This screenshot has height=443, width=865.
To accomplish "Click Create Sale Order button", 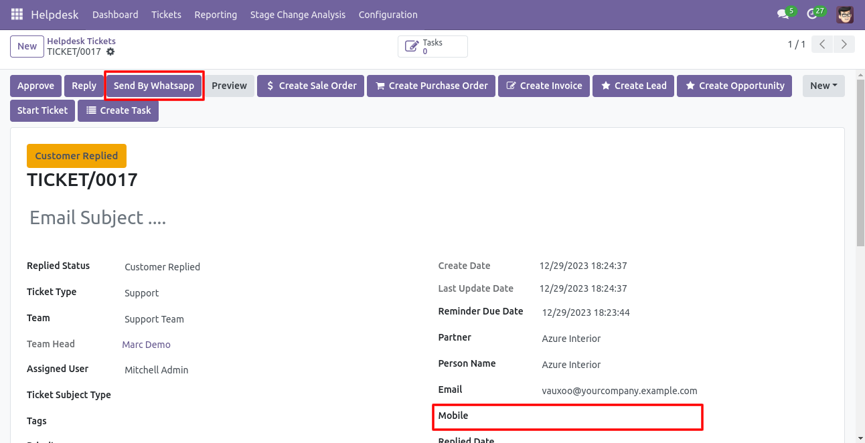I will 311,86.
